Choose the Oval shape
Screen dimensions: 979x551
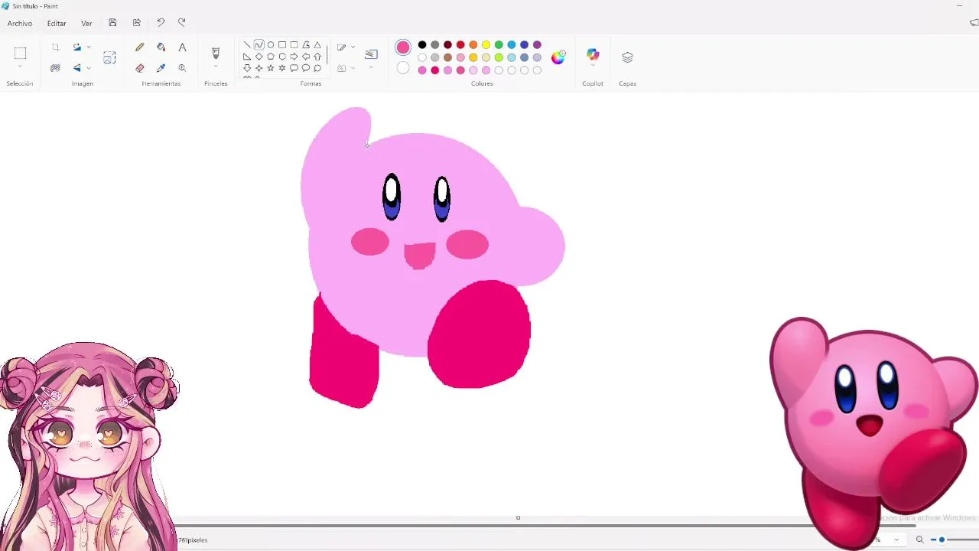point(271,45)
